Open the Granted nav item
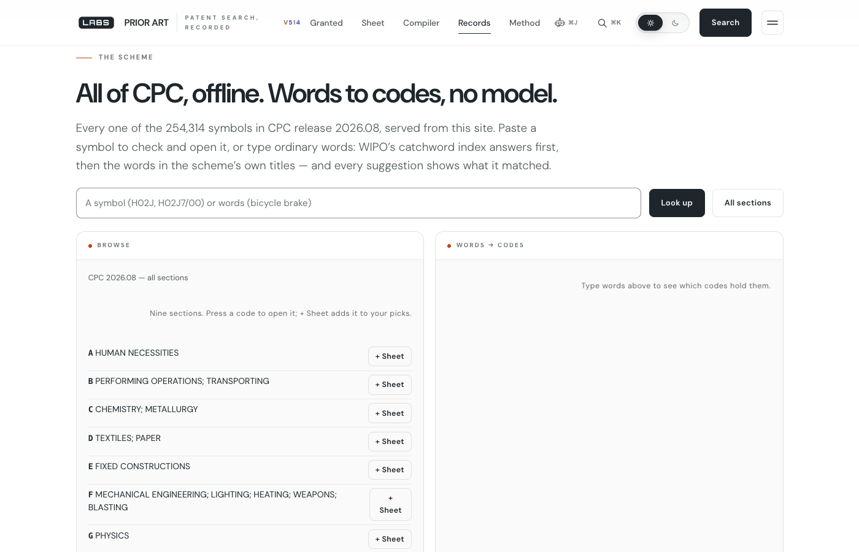The width and height of the screenshot is (859, 552). point(326,23)
